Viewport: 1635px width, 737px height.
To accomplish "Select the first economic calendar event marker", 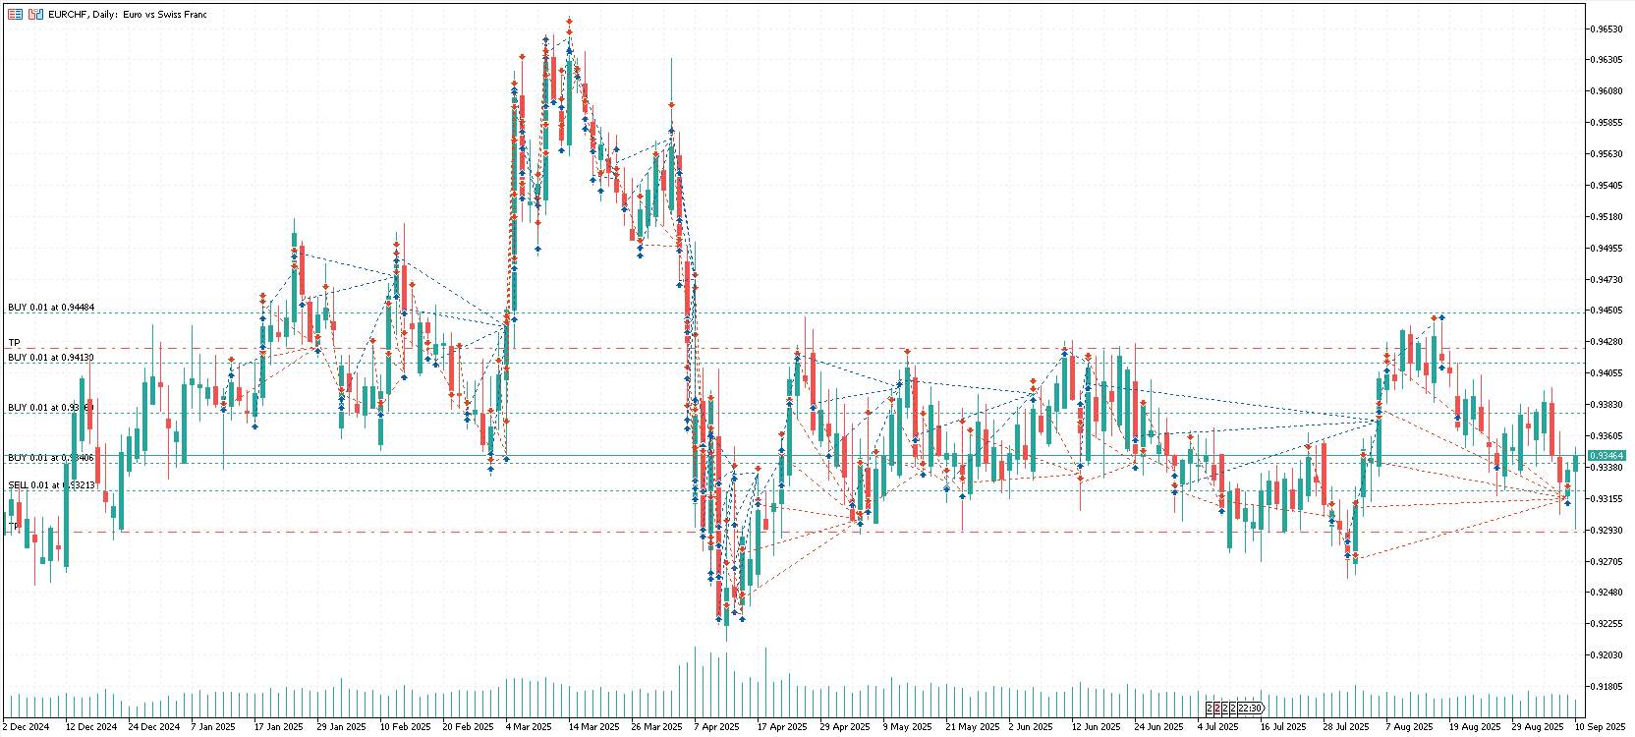I will tap(1211, 709).
